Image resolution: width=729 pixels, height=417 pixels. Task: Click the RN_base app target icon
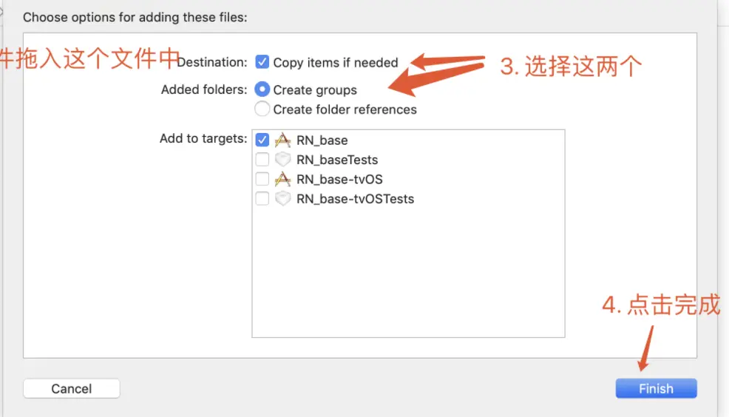coord(282,140)
